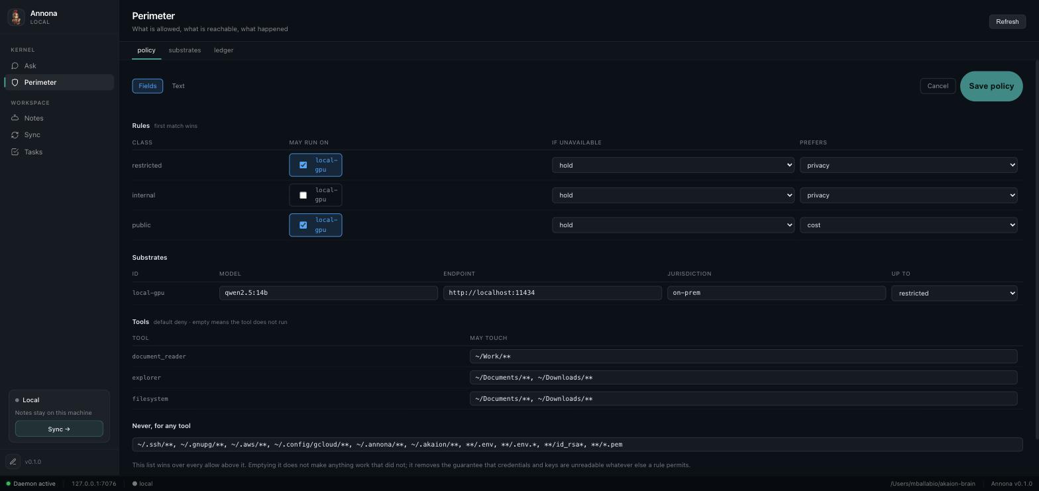Click the internal class label
The height and width of the screenshot is (491, 1039).
[144, 195]
